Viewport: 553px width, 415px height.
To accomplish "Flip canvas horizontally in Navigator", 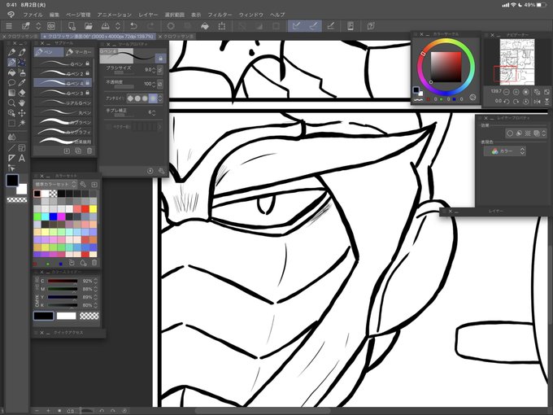I will (537, 102).
